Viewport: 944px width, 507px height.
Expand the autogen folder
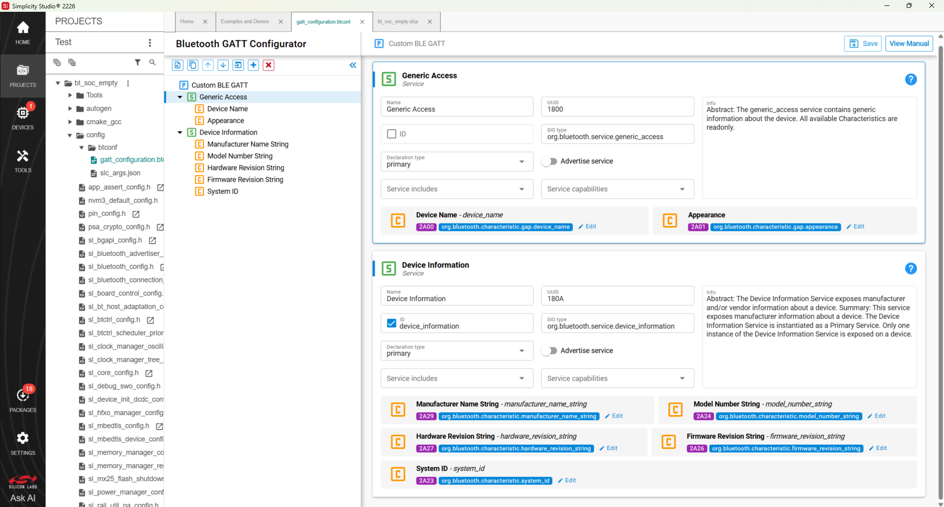tap(70, 109)
